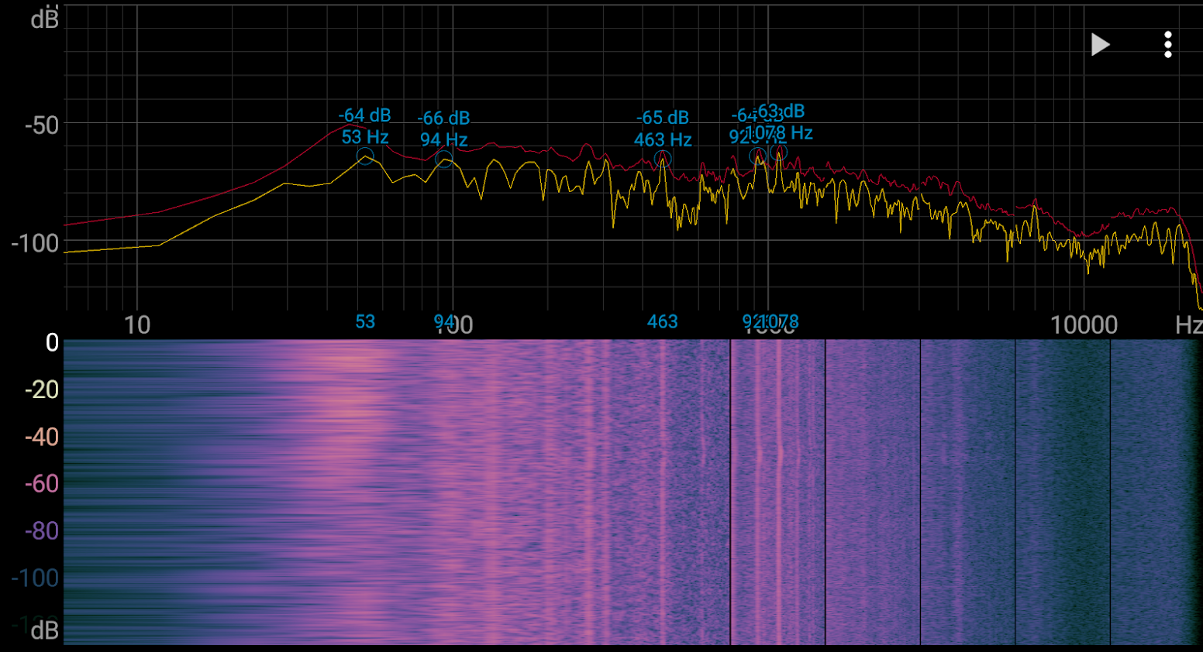Click the Hz unit label on axis
Image resolution: width=1203 pixels, height=652 pixels.
pyautogui.click(x=1189, y=325)
